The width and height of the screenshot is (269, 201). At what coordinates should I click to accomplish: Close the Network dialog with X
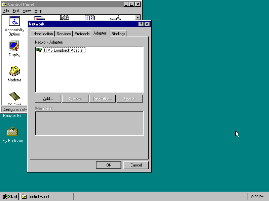pyautogui.click(x=147, y=24)
